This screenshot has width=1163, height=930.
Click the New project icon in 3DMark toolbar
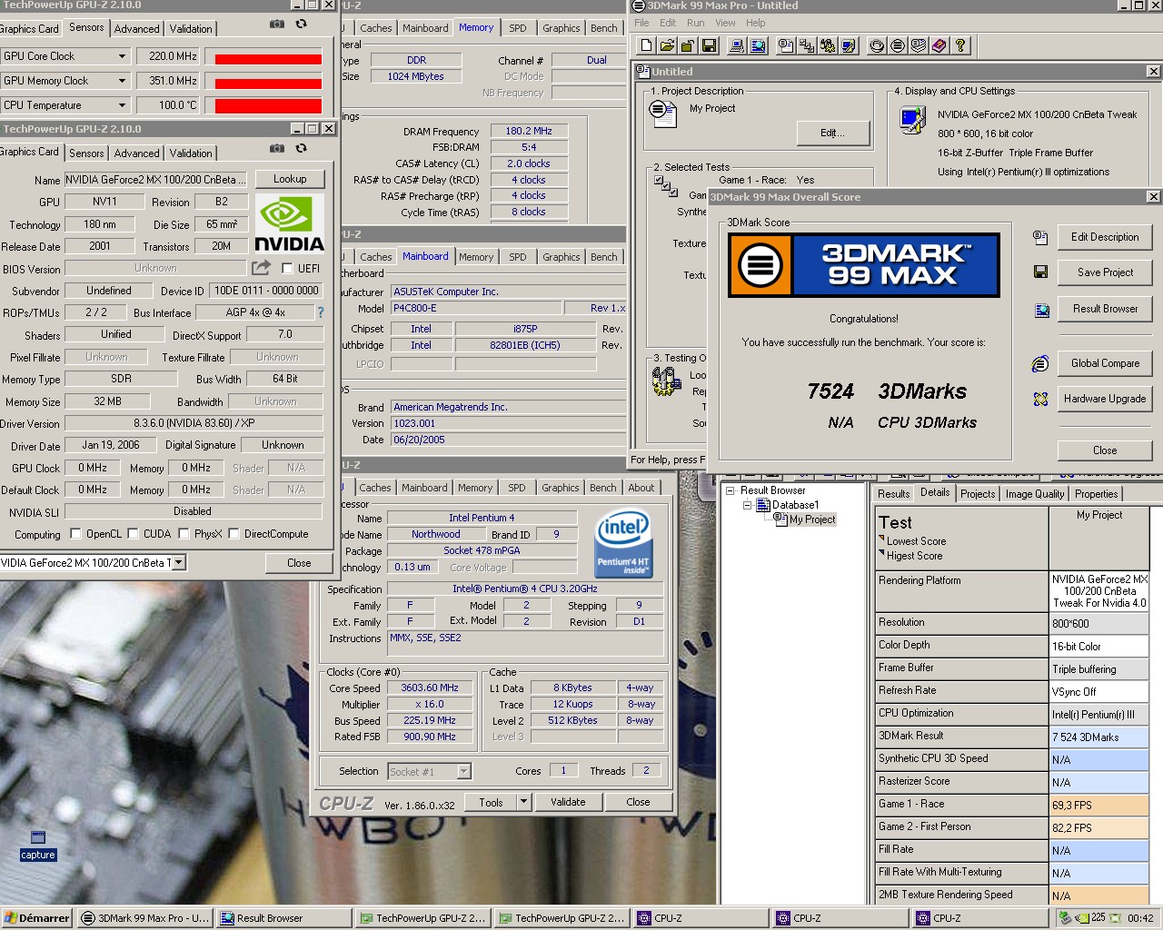(646, 45)
